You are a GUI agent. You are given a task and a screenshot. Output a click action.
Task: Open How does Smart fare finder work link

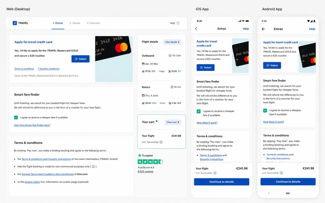click(x=32, y=125)
